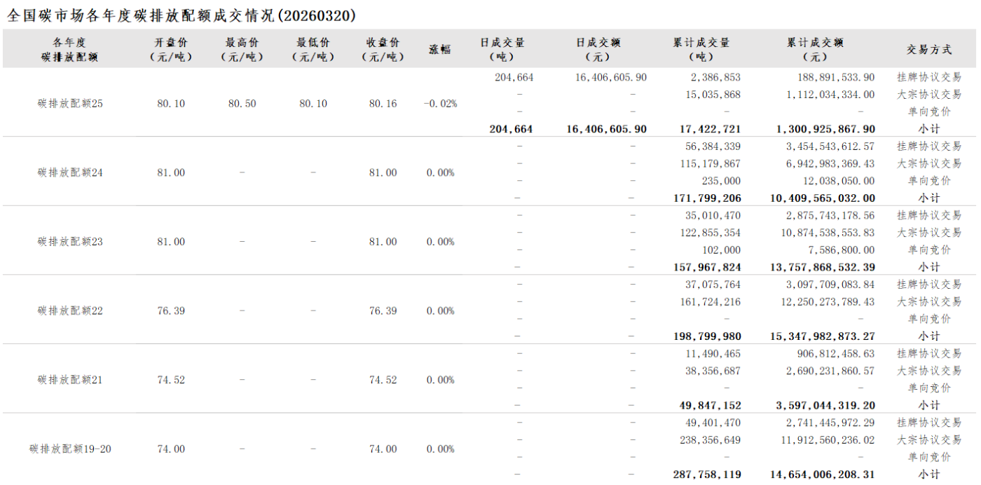This screenshot has height=485, width=981.
Task: Select the 碳排放配额23 row label
Action: point(70,242)
